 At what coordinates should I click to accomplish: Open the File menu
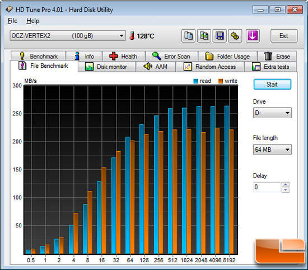coord(12,21)
